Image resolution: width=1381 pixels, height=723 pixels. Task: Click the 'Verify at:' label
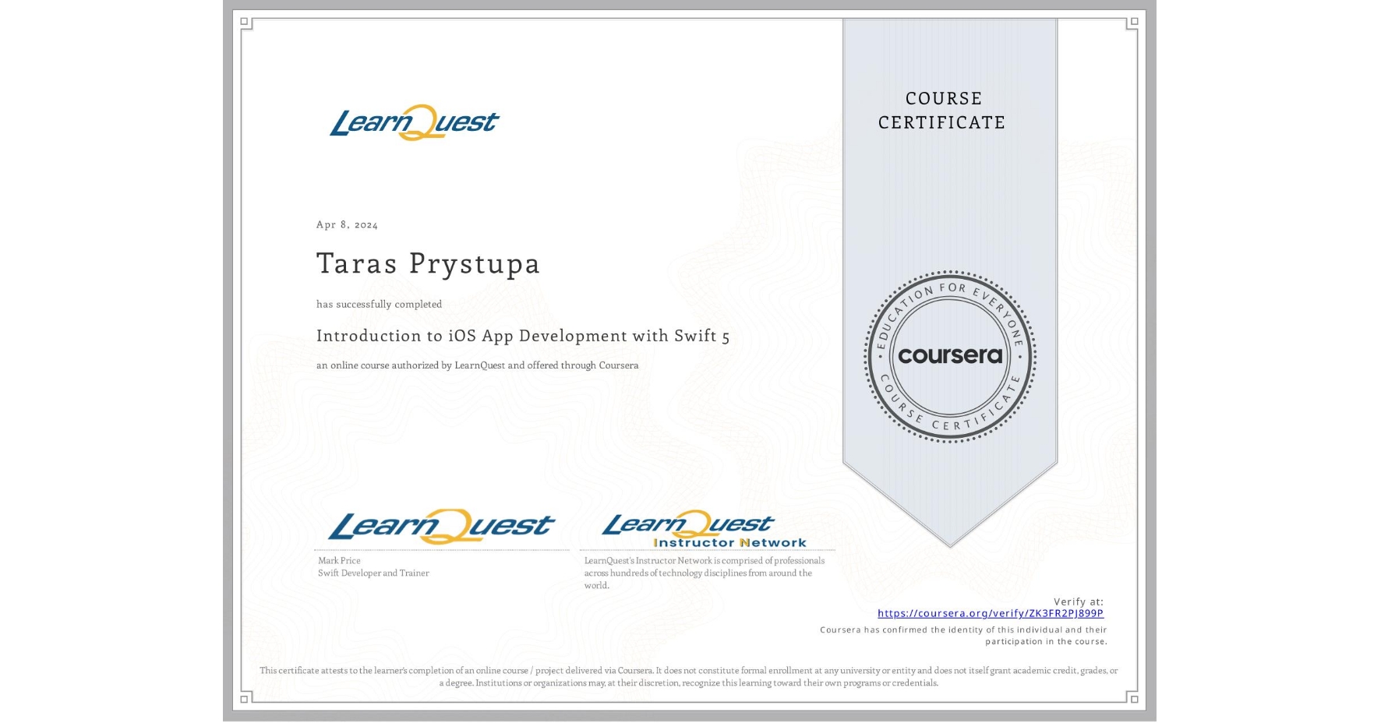(1079, 601)
